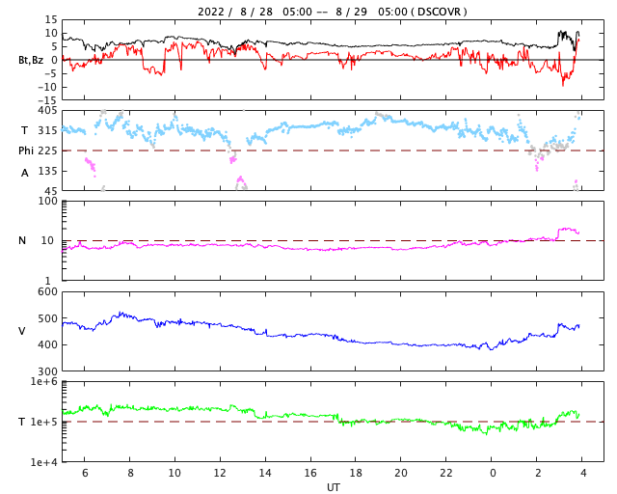Click the 'V' velocity axis label

[22, 331]
